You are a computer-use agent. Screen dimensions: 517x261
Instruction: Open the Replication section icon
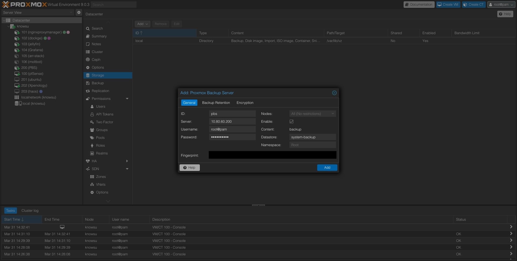88,91
